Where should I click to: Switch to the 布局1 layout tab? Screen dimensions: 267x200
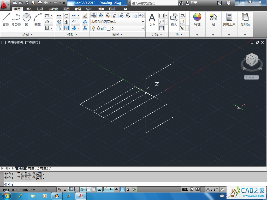(x=32, y=168)
